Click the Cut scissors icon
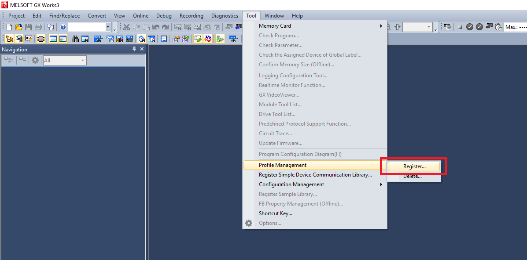Viewport: 527px width, 260px height. [x=126, y=27]
